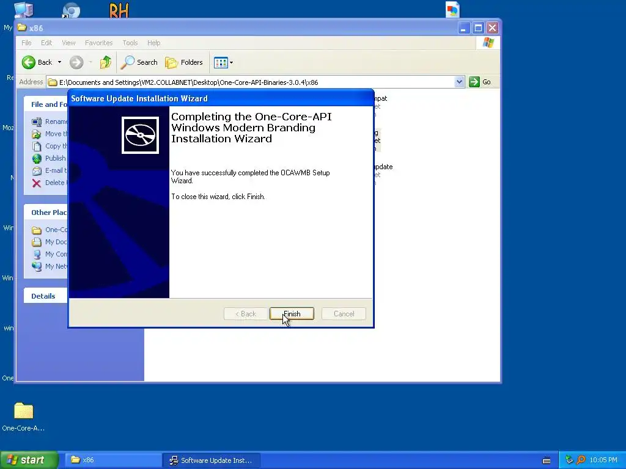Open My Network Places in sidebar
This screenshot has width=626, height=469.
tap(50, 266)
